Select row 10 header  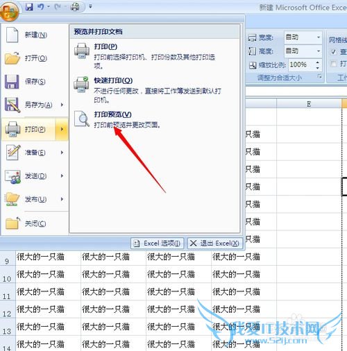tap(8, 275)
